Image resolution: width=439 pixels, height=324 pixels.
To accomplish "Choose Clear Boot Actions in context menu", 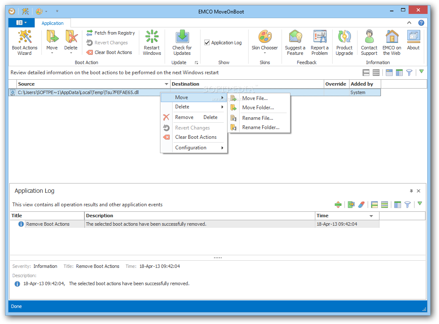I will point(194,137).
